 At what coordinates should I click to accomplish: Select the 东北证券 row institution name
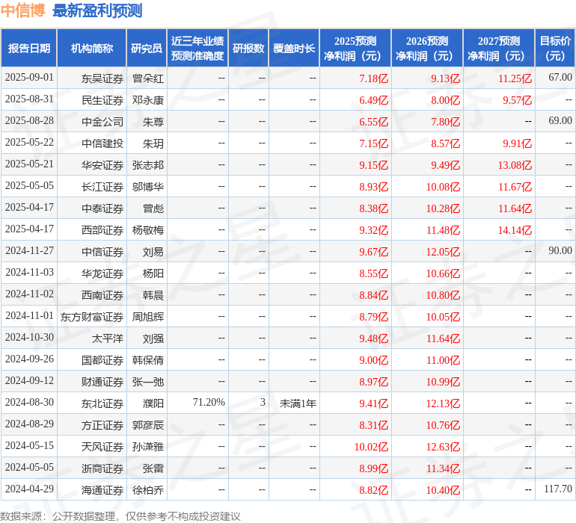(102, 403)
